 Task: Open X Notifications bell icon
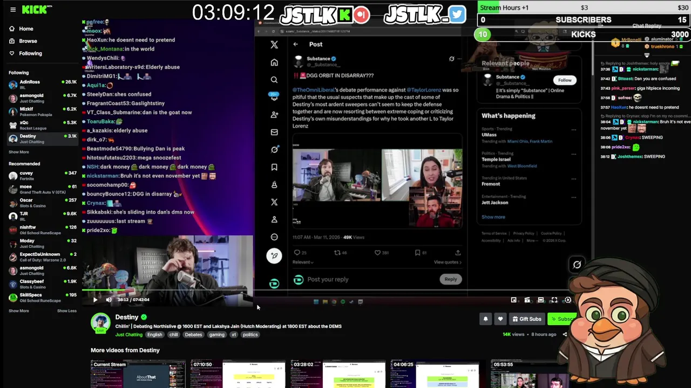(274, 97)
